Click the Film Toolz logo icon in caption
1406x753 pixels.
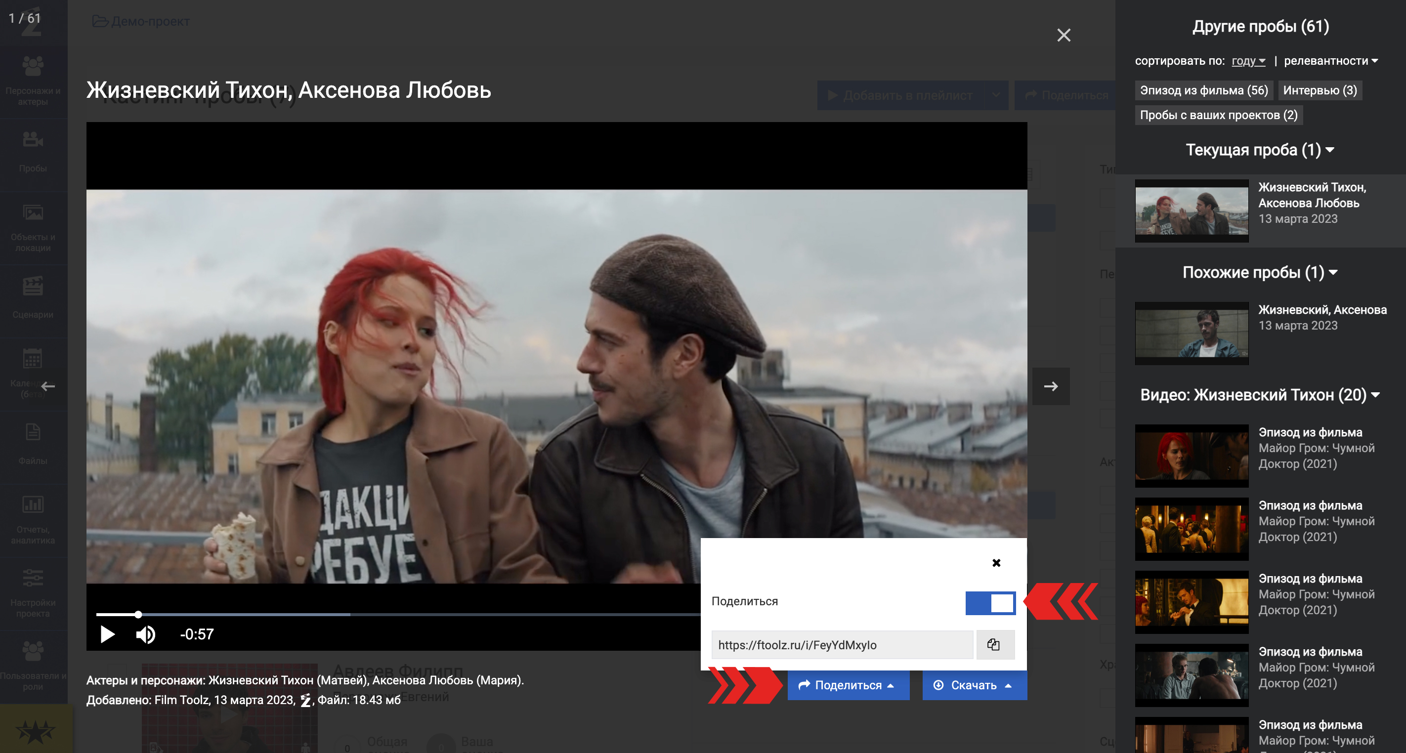point(305,700)
